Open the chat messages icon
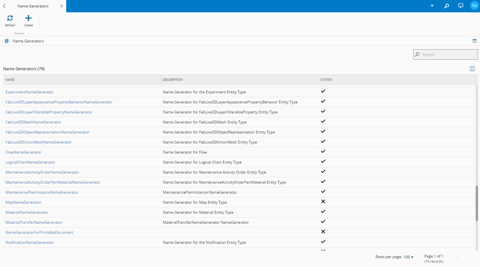480x267 pixels. pyautogui.click(x=461, y=6)
